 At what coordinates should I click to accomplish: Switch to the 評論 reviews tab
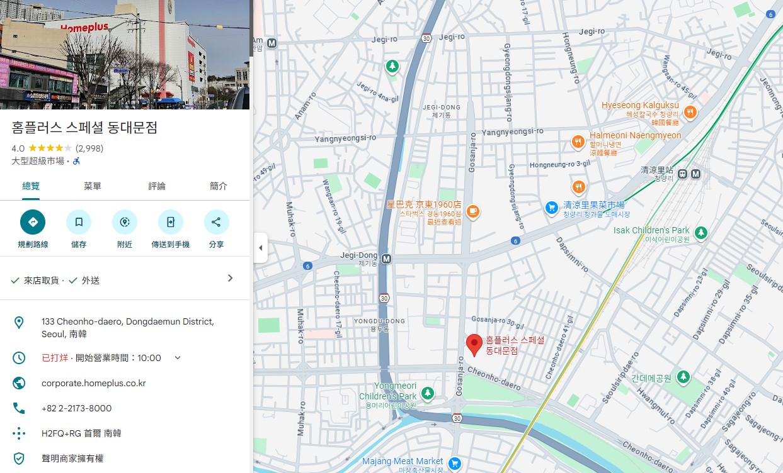156,186
